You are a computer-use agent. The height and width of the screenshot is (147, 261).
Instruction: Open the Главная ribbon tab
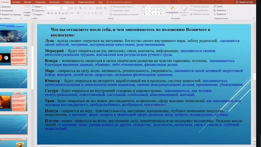coord(4,2)
